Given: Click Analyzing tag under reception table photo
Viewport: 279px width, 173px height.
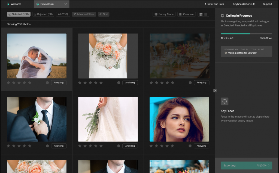Looking at the screenshot, I should point(202,83).
